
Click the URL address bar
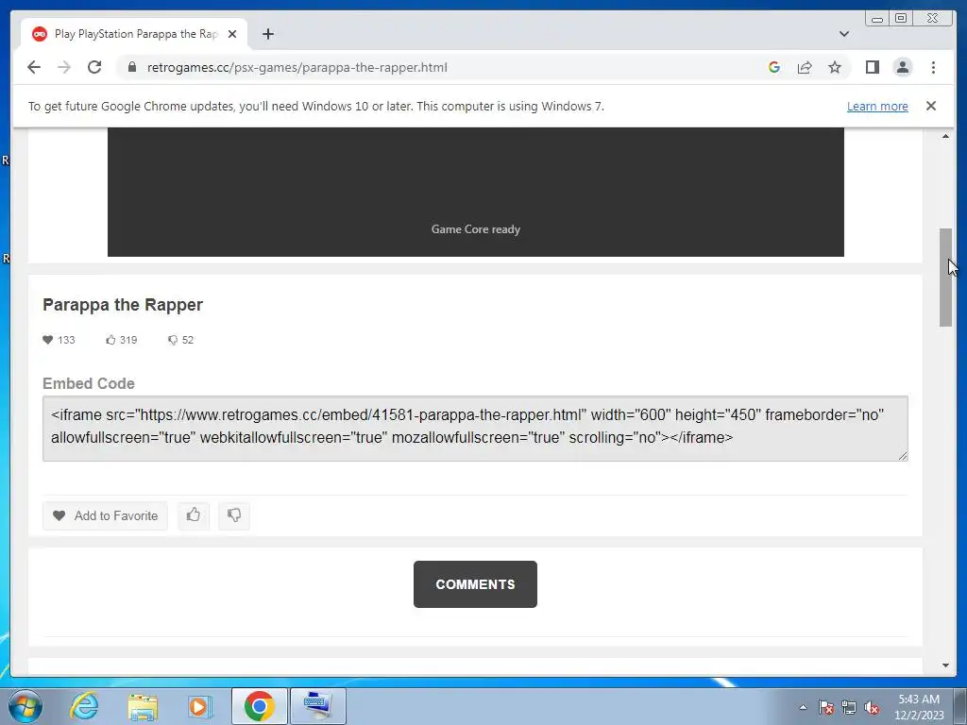[x=438, y=67]
